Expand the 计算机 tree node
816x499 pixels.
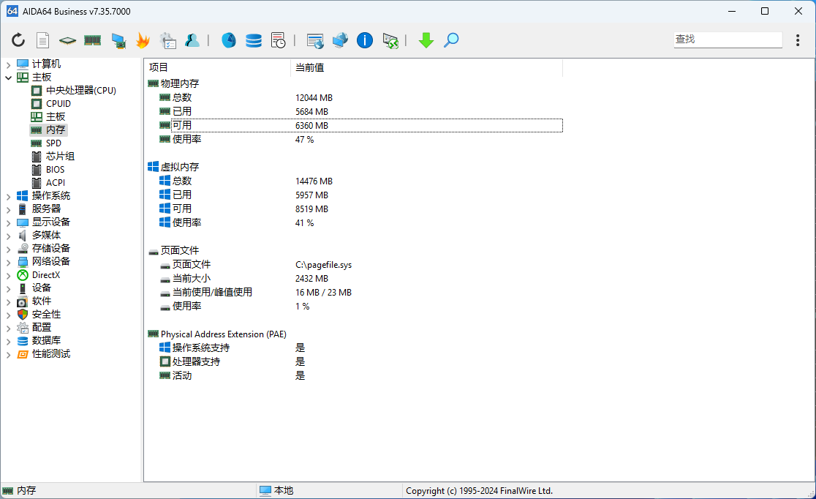click(8, 64)
